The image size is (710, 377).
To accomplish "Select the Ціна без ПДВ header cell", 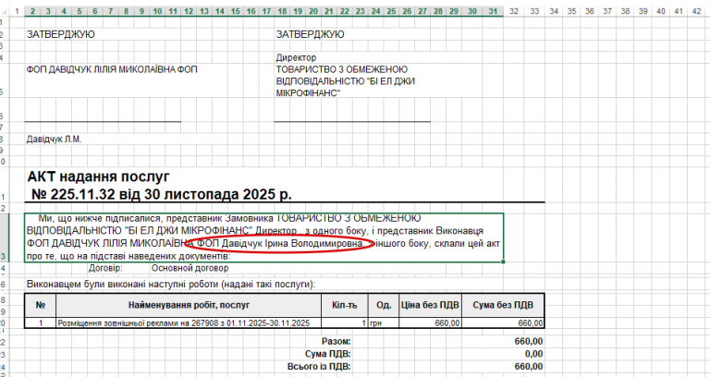I will pos(430,305).
